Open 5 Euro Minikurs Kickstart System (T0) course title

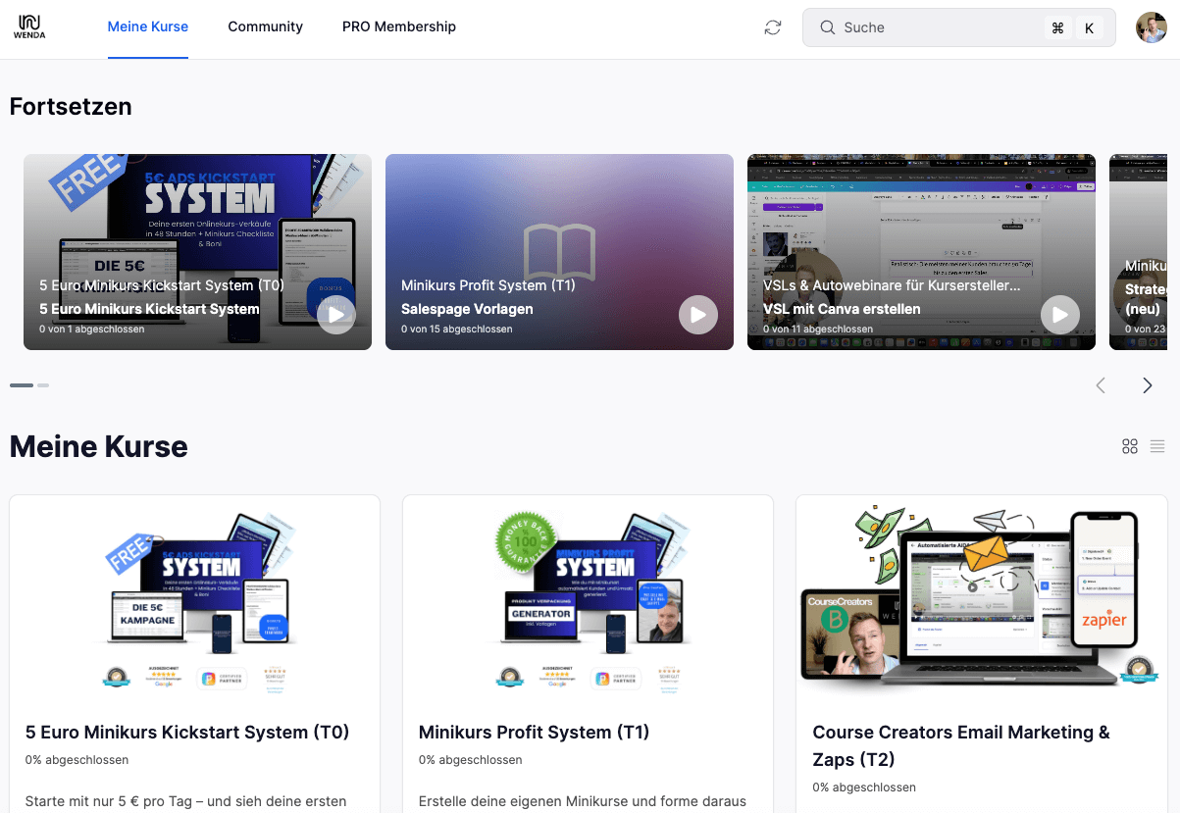pos(187,733)
